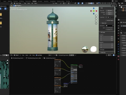Enable Lock To 3D Cursor checkbox
126x95 pixels.
pyautogui.click(x=106, y=28)
